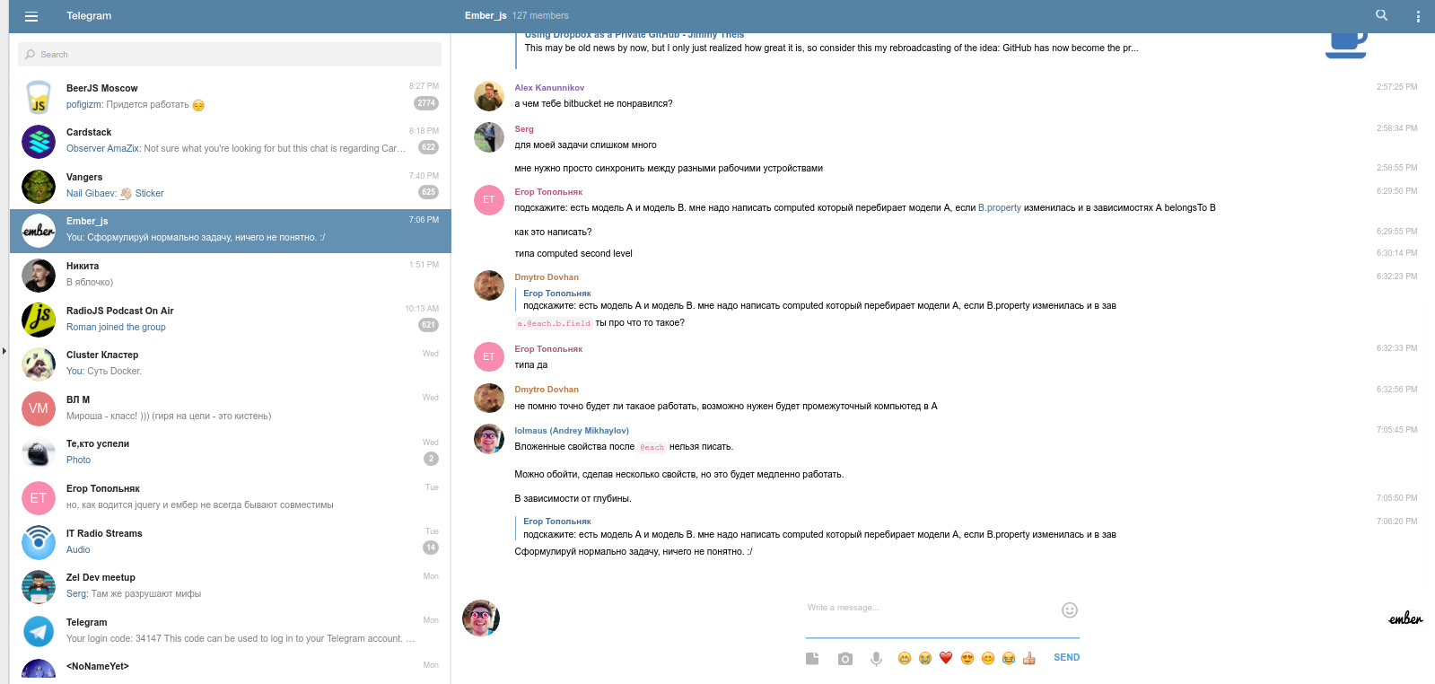Screen dimensions: 1435x684
Task: Open the ВЛ М chat
Action: coord(230,408)
